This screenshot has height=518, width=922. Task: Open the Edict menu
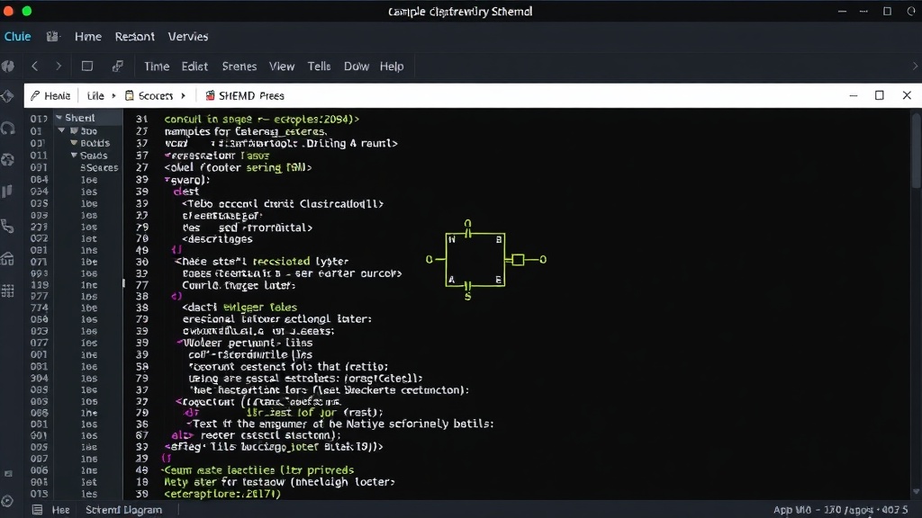(x=194, y=67)
